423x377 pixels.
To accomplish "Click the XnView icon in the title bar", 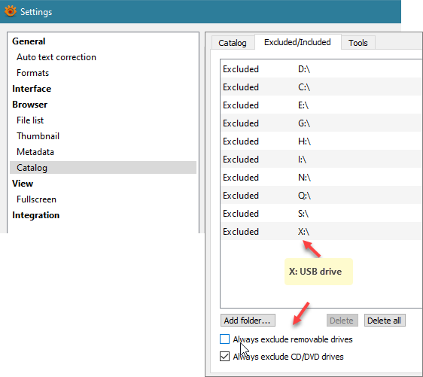I will click(x=11, y=11).
